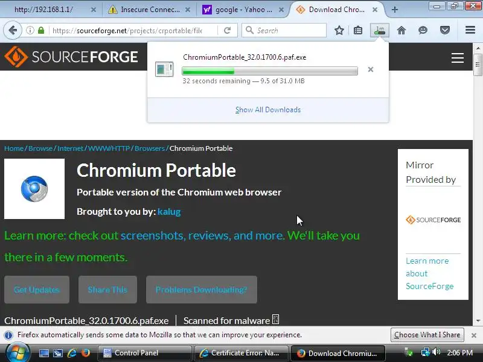Launch Firefox from the quick launch bar
The height and width of the screenshot is (362, 483).
(86, 353)
